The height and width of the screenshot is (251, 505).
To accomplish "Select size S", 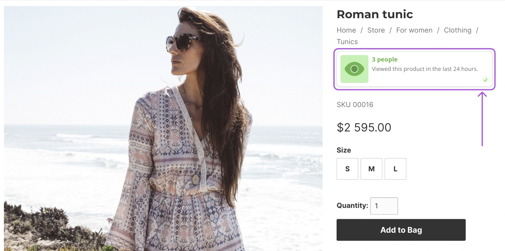I will pyautogui.click(x=347, y=169).
